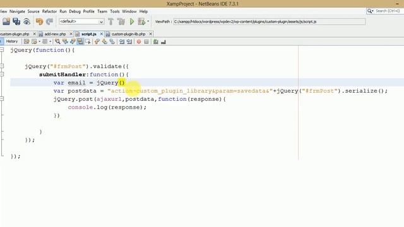Toggle Highlight Search button

pyautogui.click(x=80, y=42)
